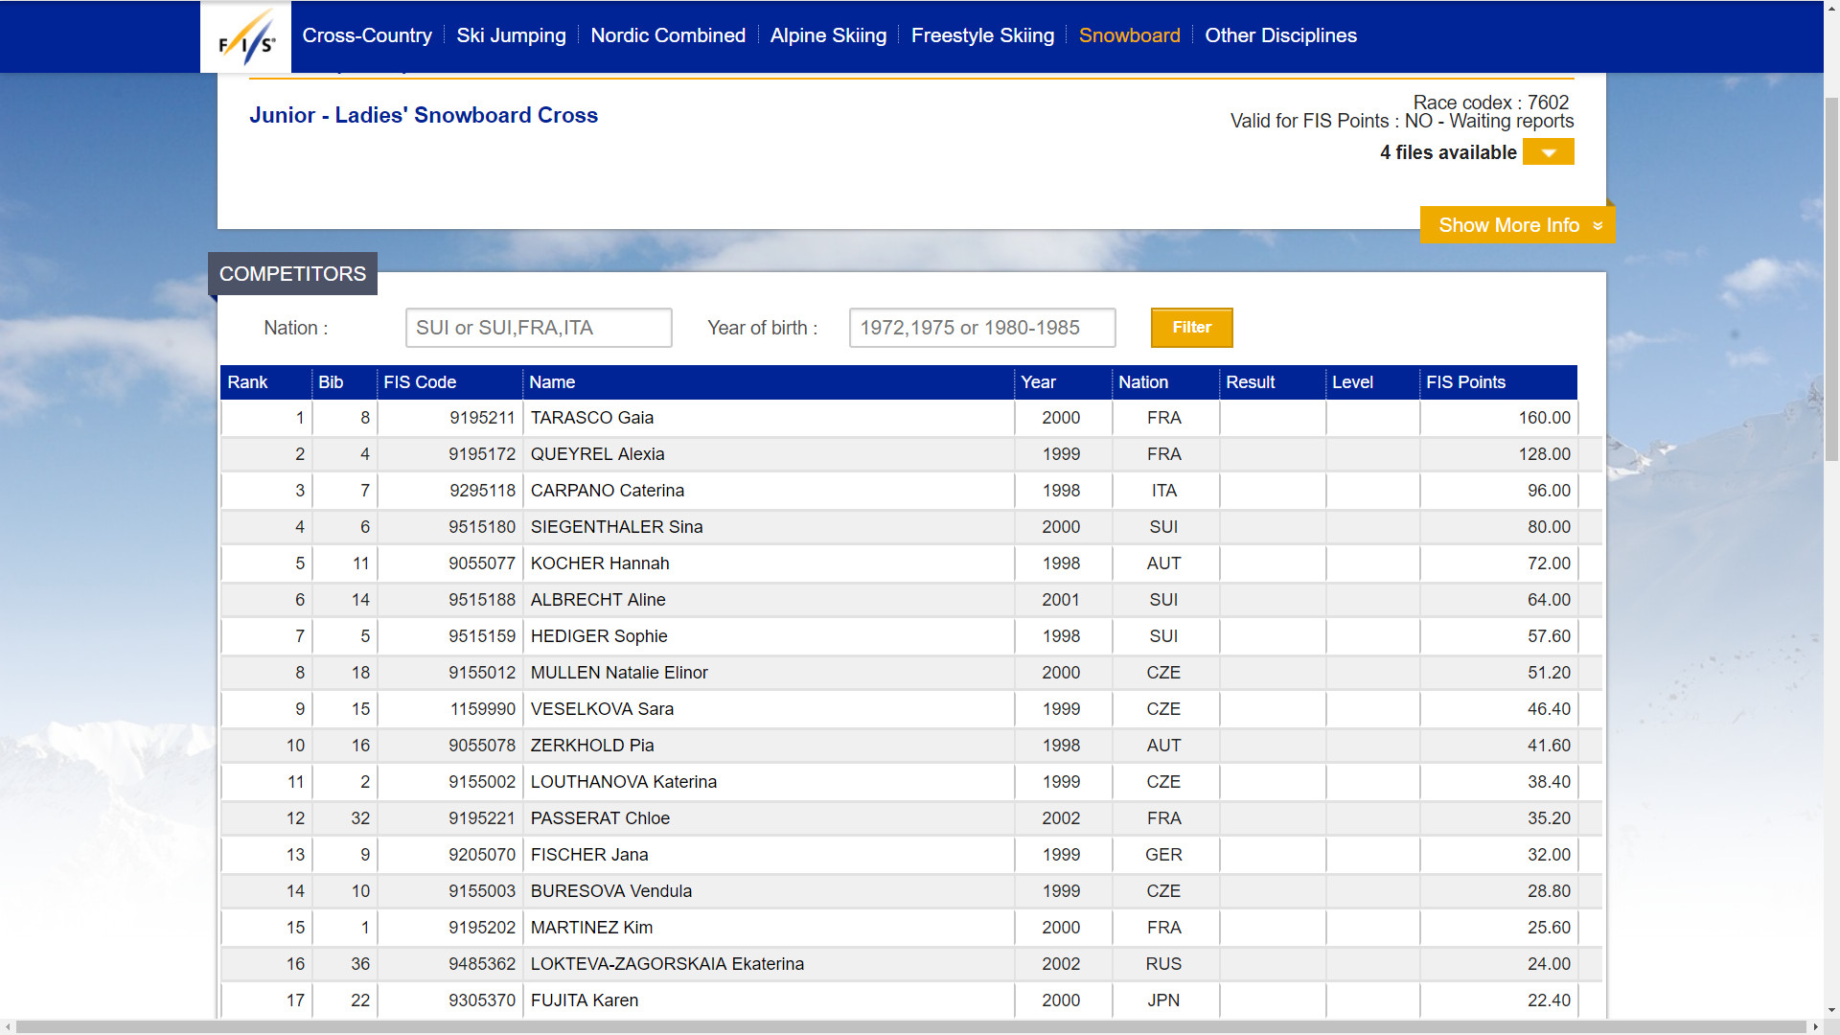The width and height of the screenshot is (1840, 1035).
Task: Select the Snowboard navigation item
Action: click(x=1129, y=35)
